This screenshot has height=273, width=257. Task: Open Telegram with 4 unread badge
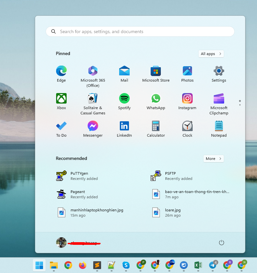213,265
